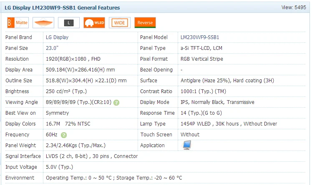
Task: Click the Outline Size label
Action: click(x=19, y=81)
